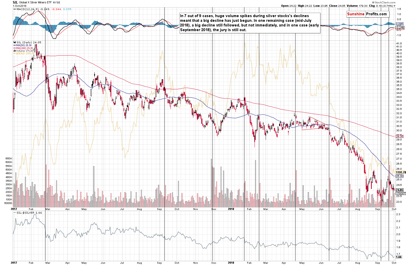Click the Nov label on price chart time axis
The width and height of the screenshot is (406, 265).
coord(196,209)
